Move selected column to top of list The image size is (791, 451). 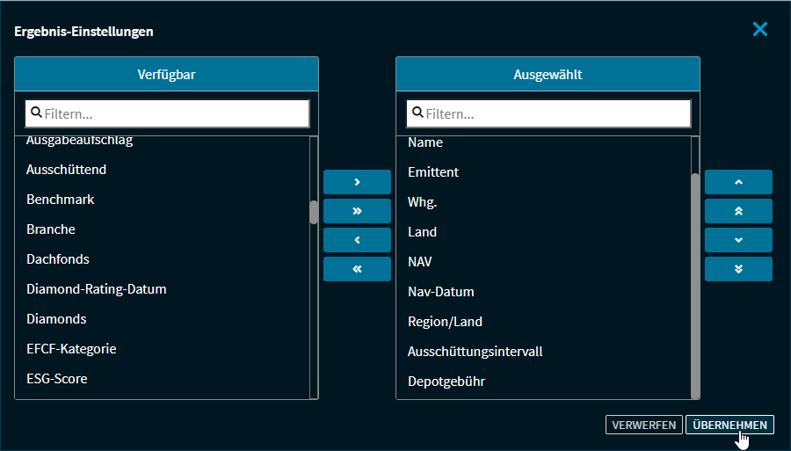coord(738,211)
